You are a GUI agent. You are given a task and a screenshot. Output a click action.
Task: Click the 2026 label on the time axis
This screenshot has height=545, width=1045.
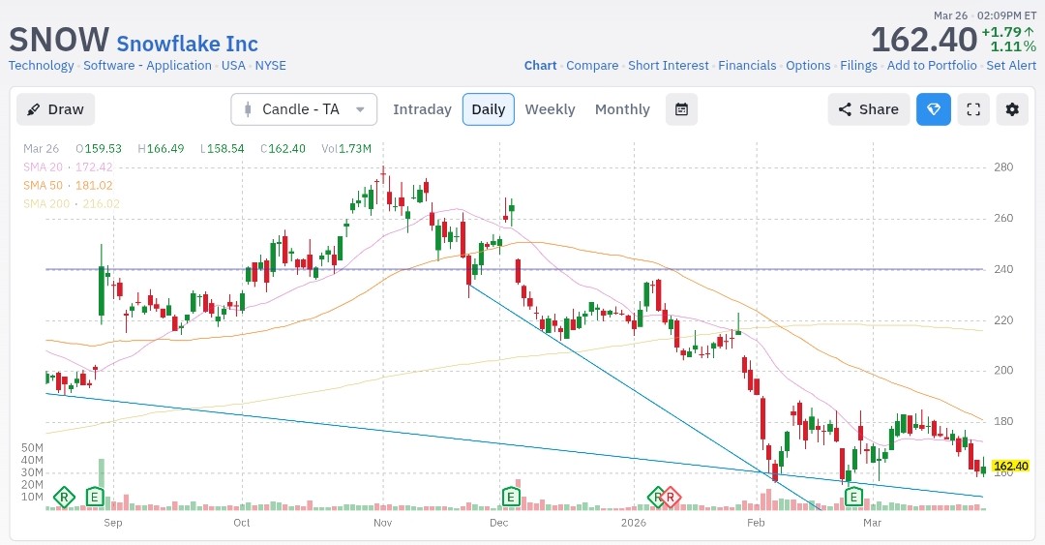coord(633,523)
